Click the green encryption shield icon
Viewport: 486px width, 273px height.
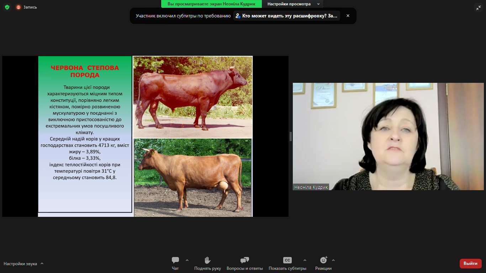tap(7, 7)
